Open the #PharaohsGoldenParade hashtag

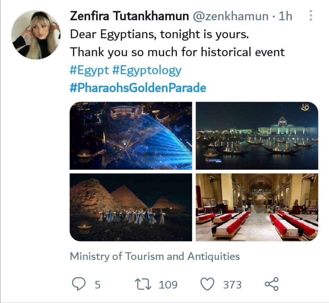tap(138, 88)
